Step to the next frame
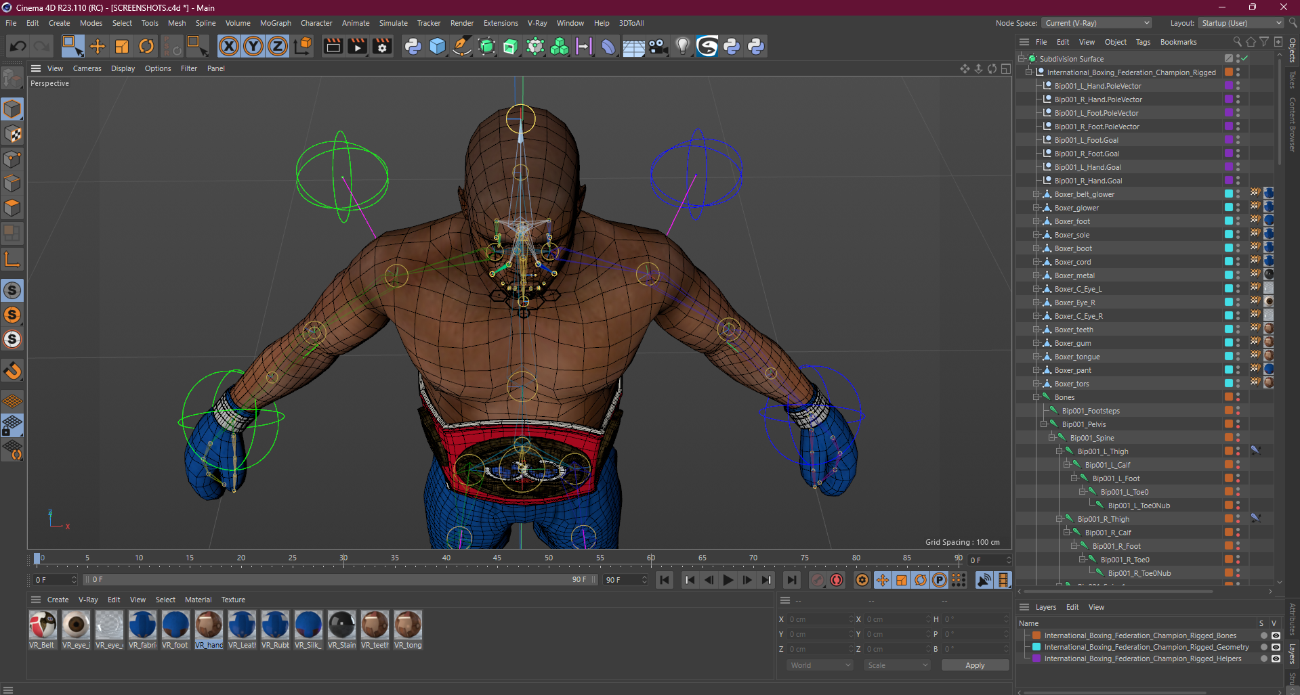The width and height of the screenshot is (1300, 695). (x=747, y=580)
